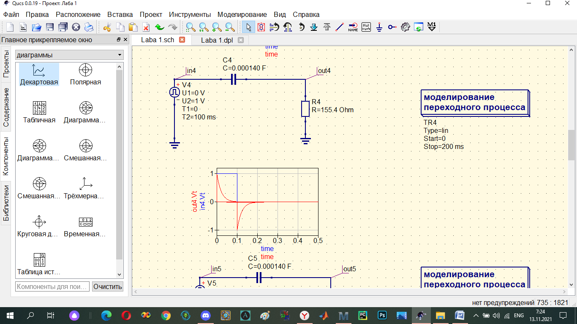Screen dimensions: 577x324
Task: Select the Табличная diagram
Action: (x=39, y=112)
